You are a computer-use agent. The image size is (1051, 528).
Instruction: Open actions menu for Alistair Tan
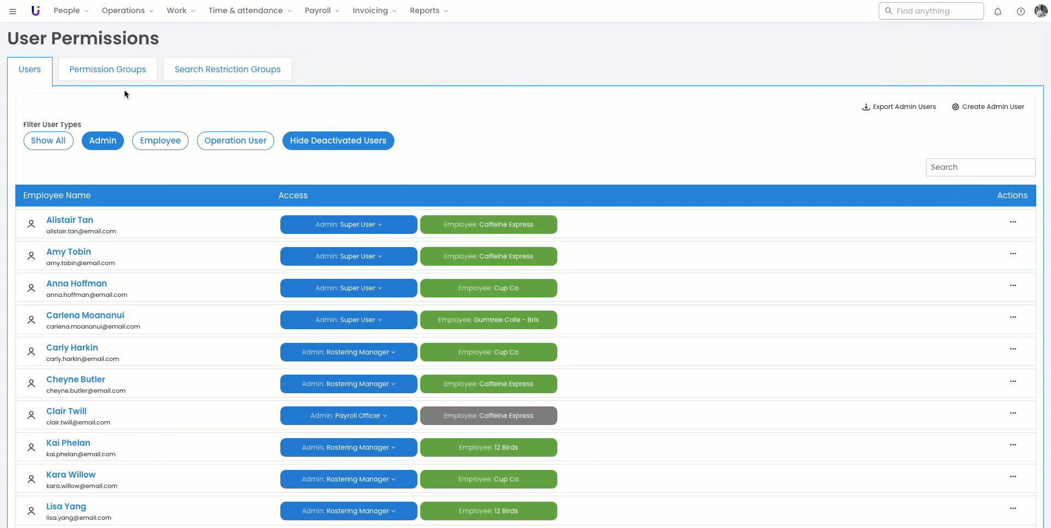(x=1013, y=222)
